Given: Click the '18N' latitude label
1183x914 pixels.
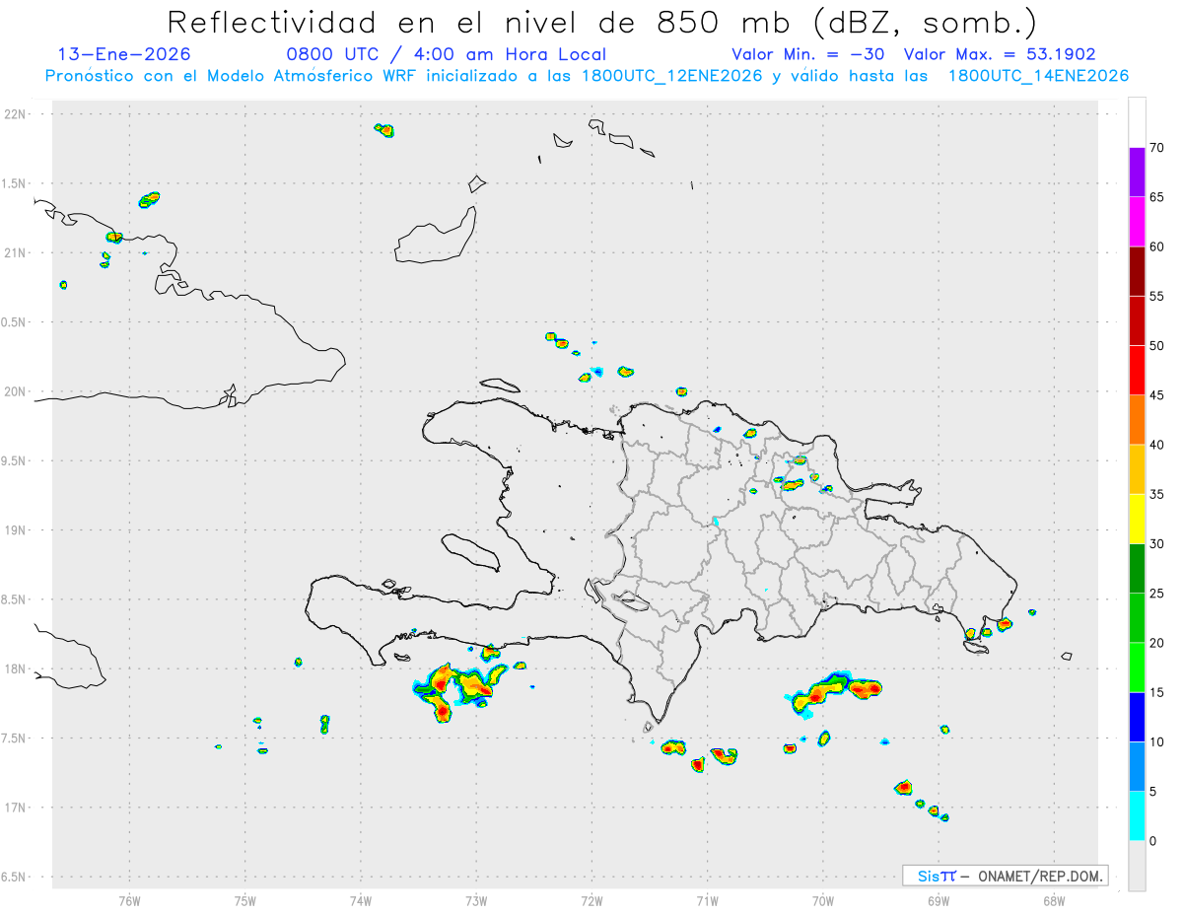Looking at the screenshot, I should 16,669.
